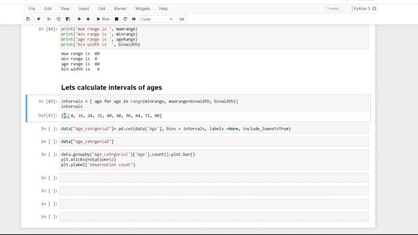Move selected cell up arrow
Screen dimensions: 418x235
pyautogui.click(x=79, y=19)
